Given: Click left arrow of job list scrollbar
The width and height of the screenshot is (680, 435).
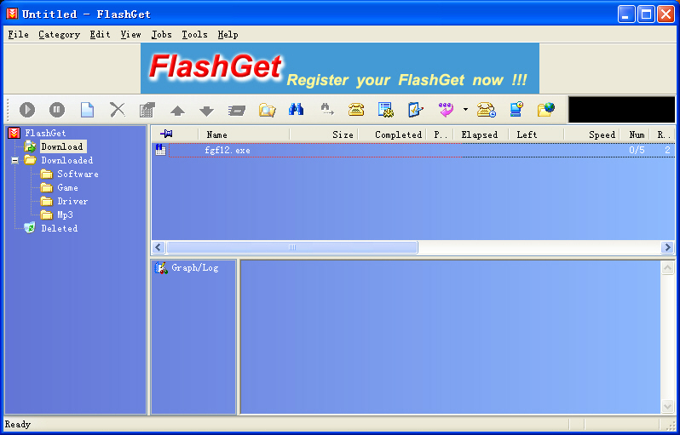Looking at the screenshot, I should click(x=158, y=248).
